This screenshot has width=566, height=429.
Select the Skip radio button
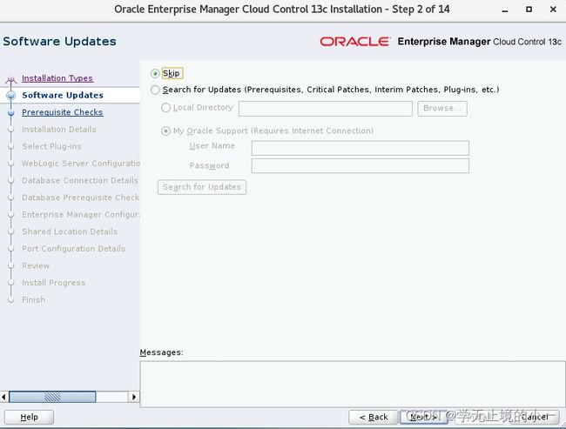click(155, 73)
